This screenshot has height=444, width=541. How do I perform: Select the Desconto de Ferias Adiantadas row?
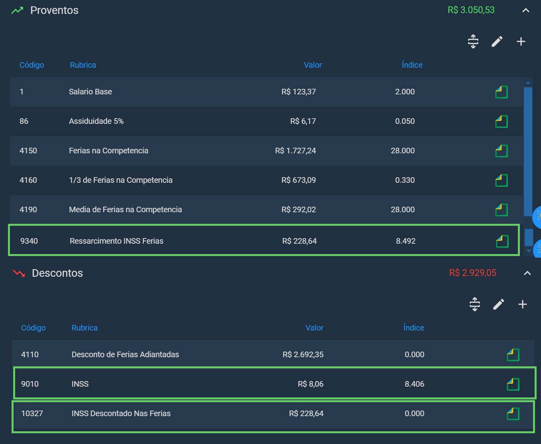[273, 354]
